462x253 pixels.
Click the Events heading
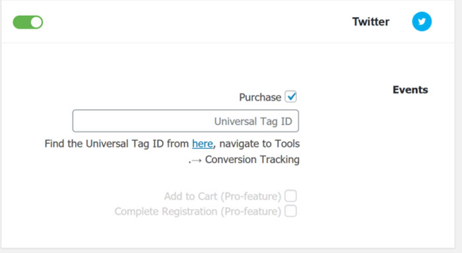(x=410, y=90)
